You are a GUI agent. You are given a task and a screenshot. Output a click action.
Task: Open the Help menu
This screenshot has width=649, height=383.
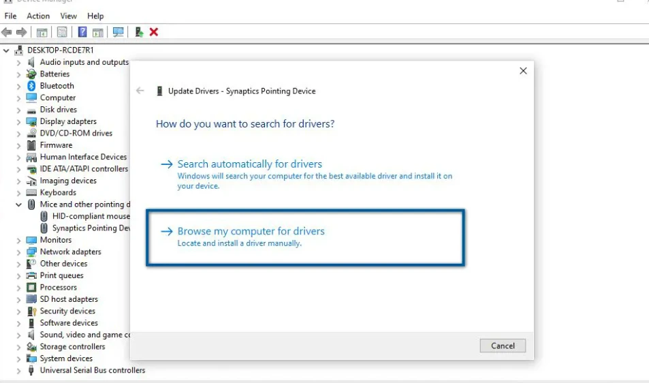[x=95, y=16]
